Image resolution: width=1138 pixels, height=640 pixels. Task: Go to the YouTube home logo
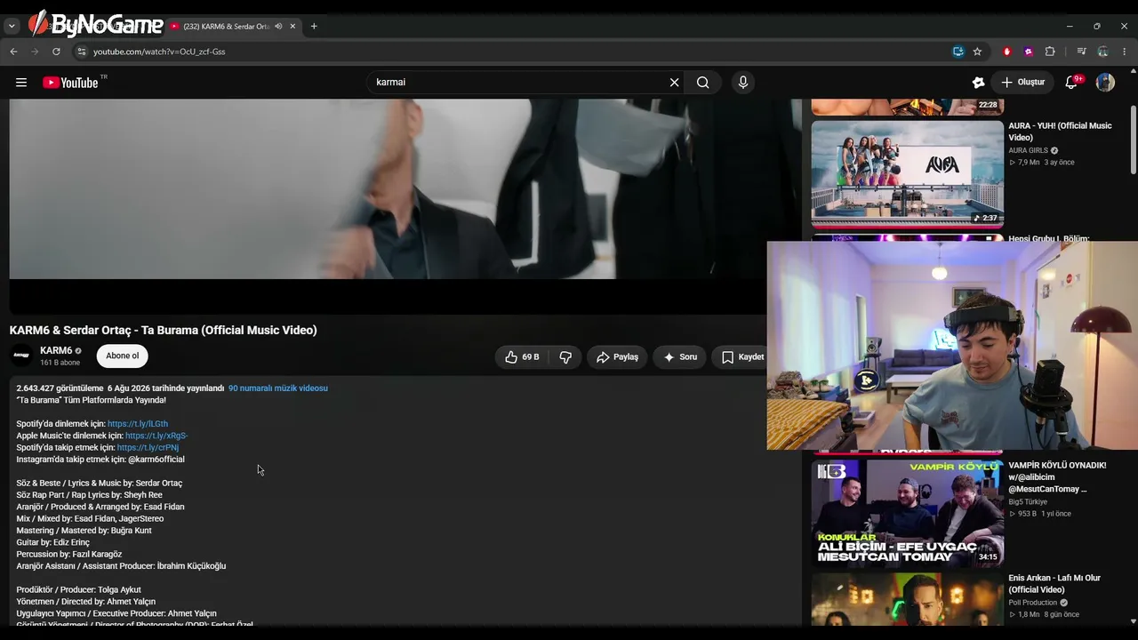click(x=70, y=83)
